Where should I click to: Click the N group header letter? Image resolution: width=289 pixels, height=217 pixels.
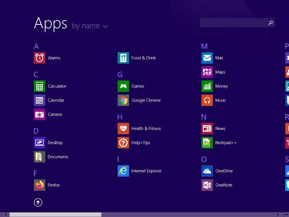pyautogui.click(x=204, y=117)
